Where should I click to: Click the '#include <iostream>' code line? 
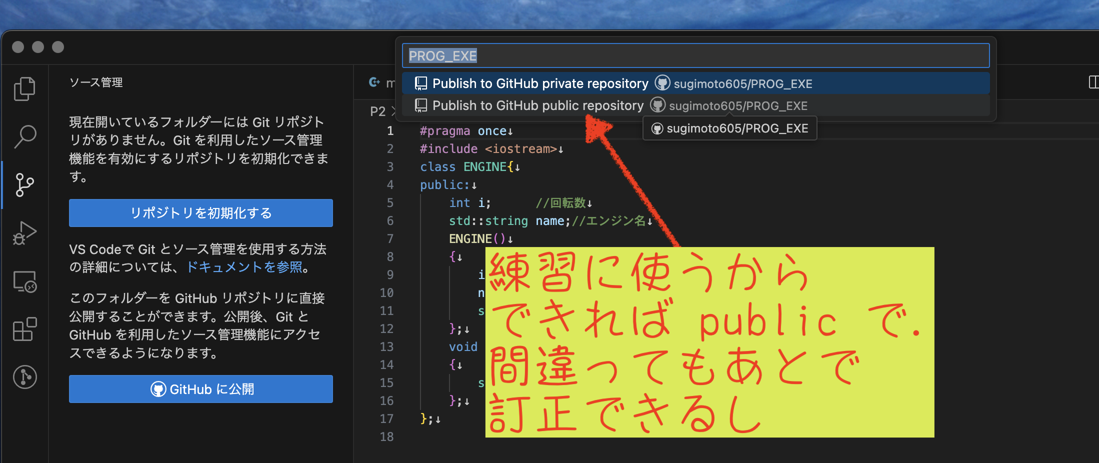point(488,149)
